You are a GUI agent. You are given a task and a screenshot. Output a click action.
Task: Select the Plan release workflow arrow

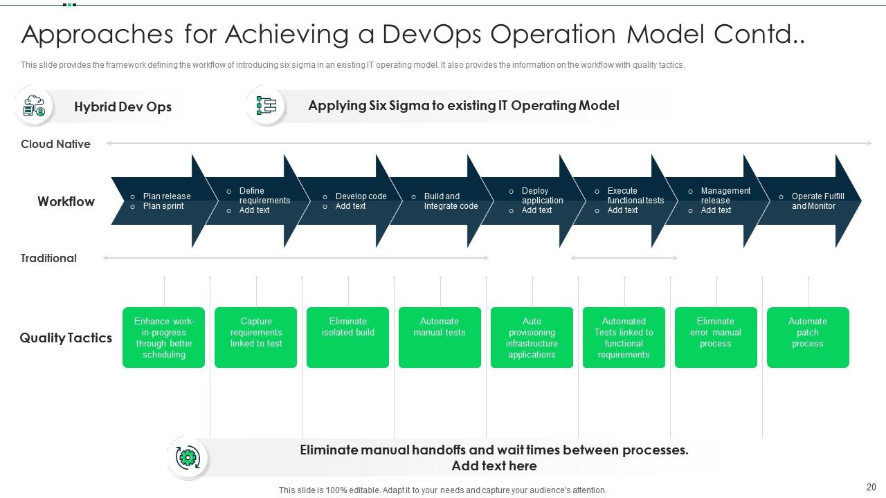pyautogui.click(x=164, y=201)
